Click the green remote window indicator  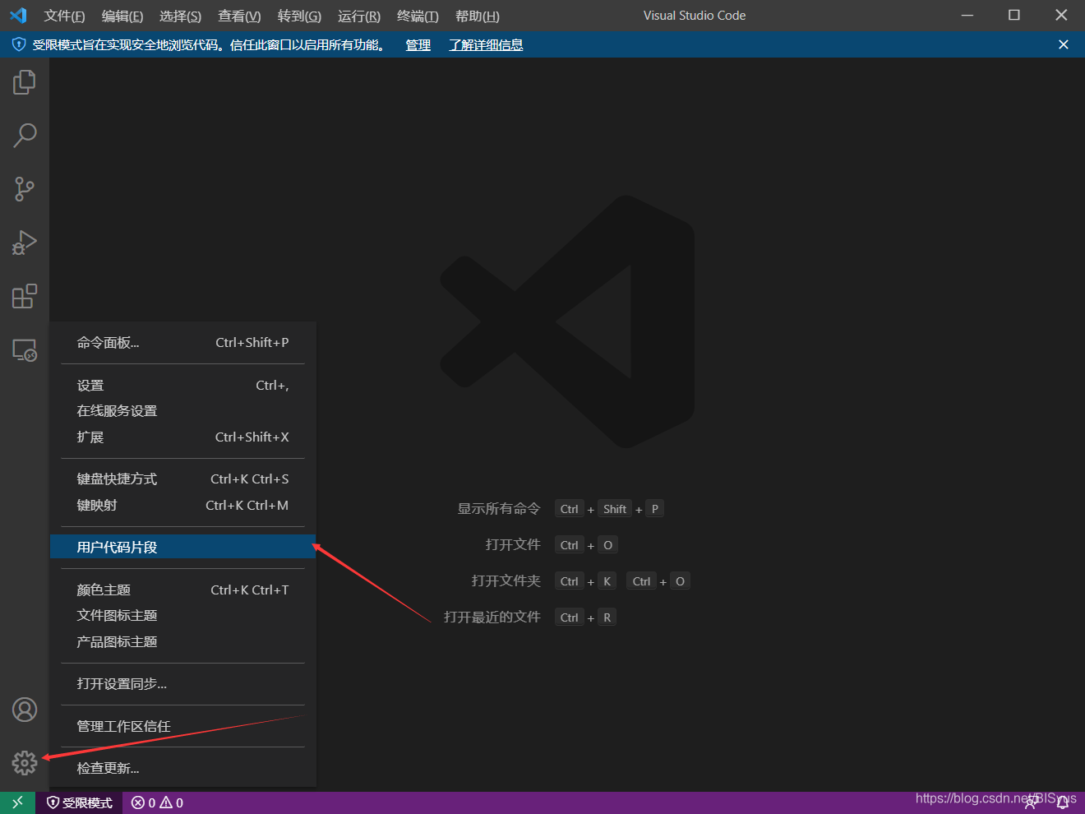17,802
